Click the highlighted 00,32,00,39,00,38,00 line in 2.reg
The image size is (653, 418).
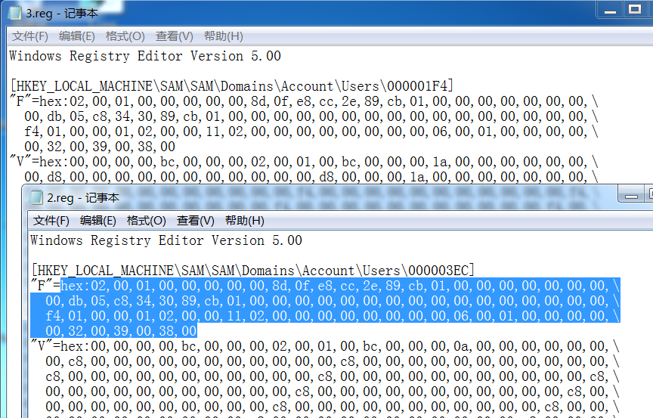coord(121,331)
